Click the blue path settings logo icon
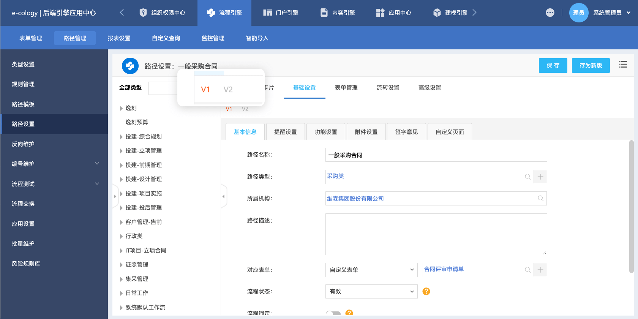 (x=130, y=66)
